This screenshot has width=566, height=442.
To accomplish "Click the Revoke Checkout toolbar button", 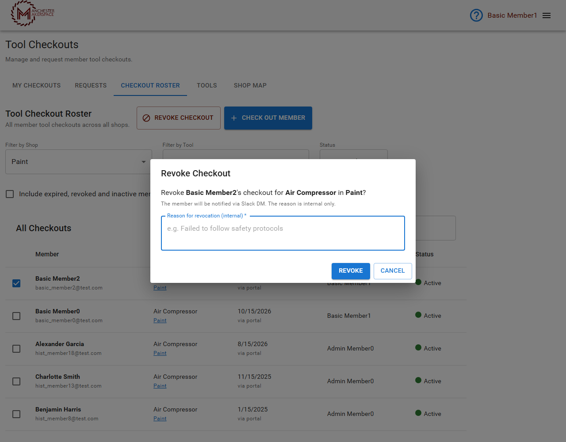I will pyautogui.click(x=179, y=118).
